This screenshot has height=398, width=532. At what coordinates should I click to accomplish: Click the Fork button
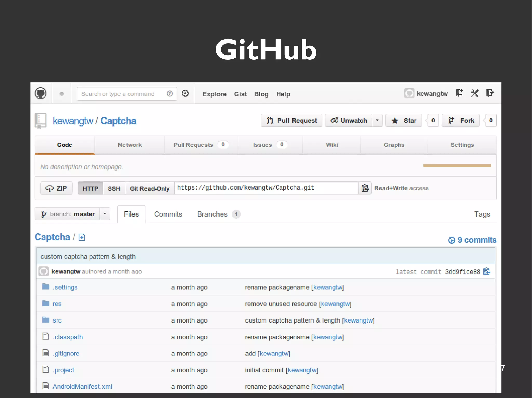coord(461,121)
